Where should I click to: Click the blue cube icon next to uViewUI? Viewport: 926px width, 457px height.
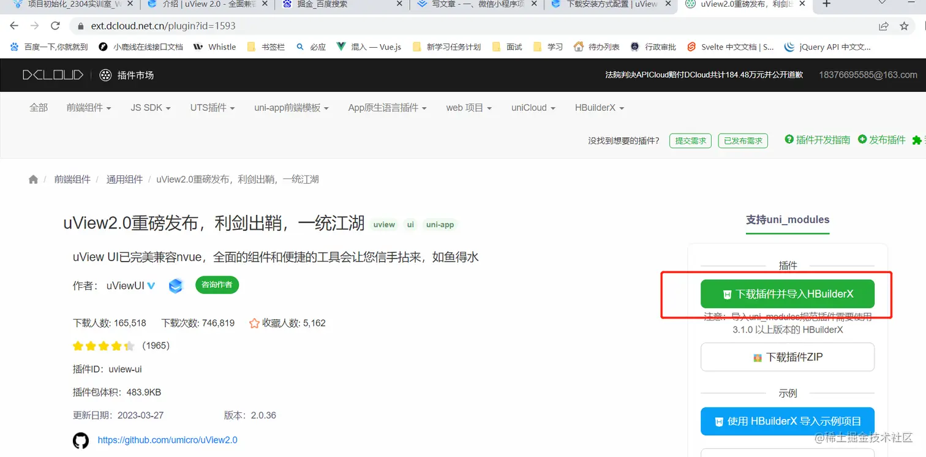(x=176, y=285)
